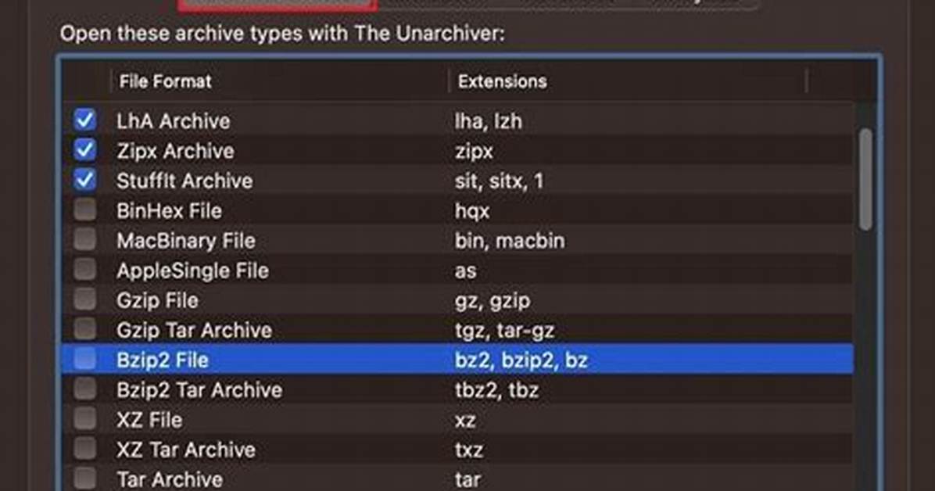Select the Tar Archive row text
Screen dimensions: 935x491
tap(170, 479)
